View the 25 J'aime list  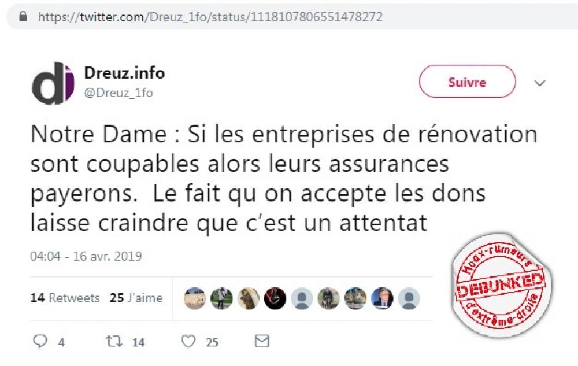pos(136,298)
